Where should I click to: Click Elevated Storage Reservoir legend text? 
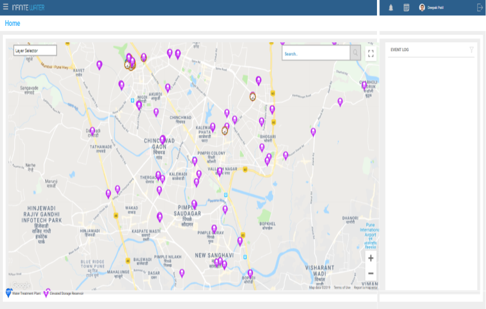click(67, 293)
